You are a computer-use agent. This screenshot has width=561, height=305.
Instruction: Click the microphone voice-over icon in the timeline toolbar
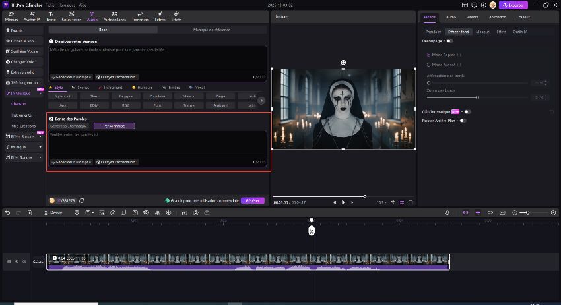[x=447, y=213]
